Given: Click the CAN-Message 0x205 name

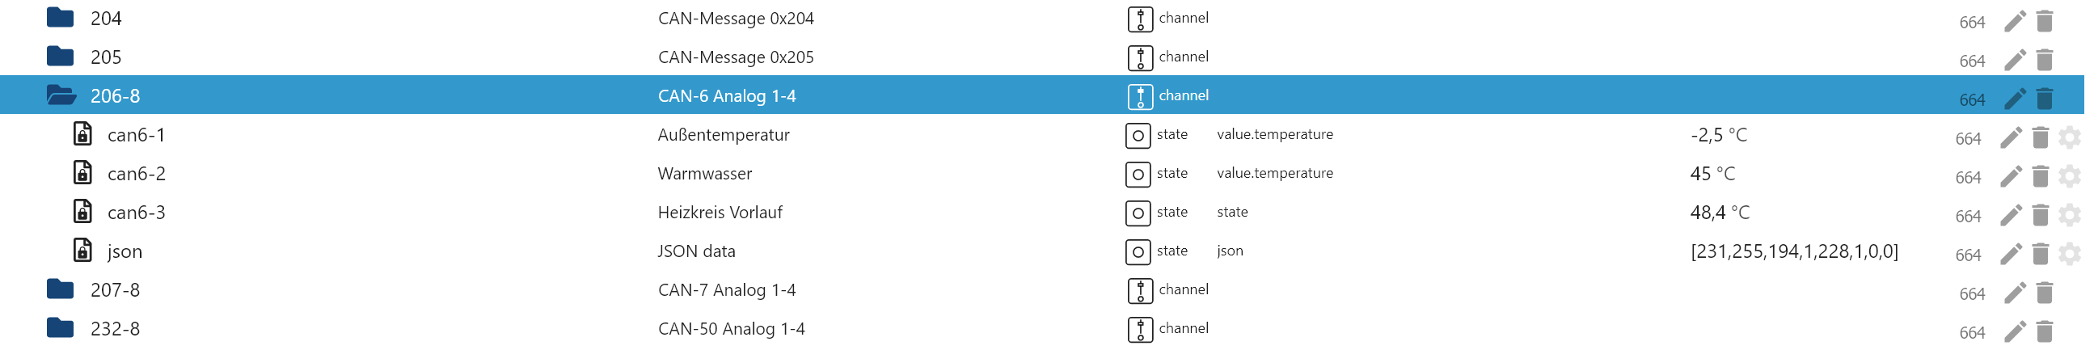Looking at the screenshot, I should point(735,57).
